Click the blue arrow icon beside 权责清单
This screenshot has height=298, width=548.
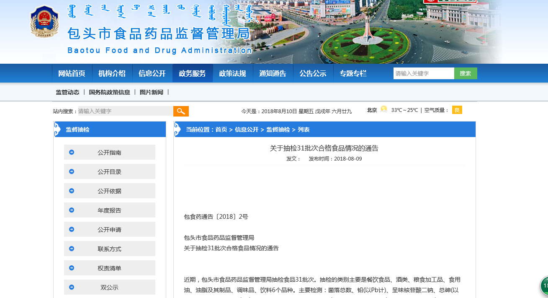pos(72,268)
